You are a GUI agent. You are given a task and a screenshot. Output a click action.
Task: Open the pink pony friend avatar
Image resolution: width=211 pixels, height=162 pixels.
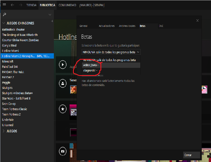[204, 89]
